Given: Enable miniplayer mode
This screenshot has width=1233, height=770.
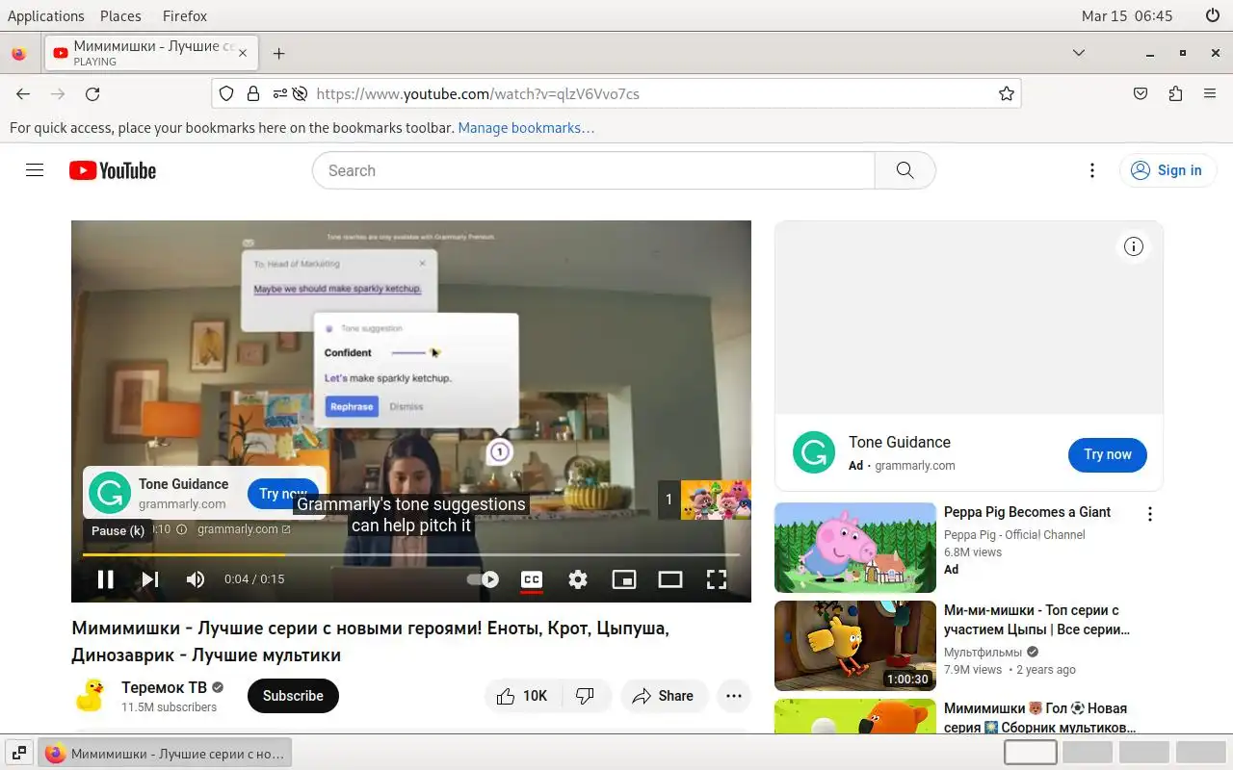Looking at the screenshot, I should tap(624, 578).
